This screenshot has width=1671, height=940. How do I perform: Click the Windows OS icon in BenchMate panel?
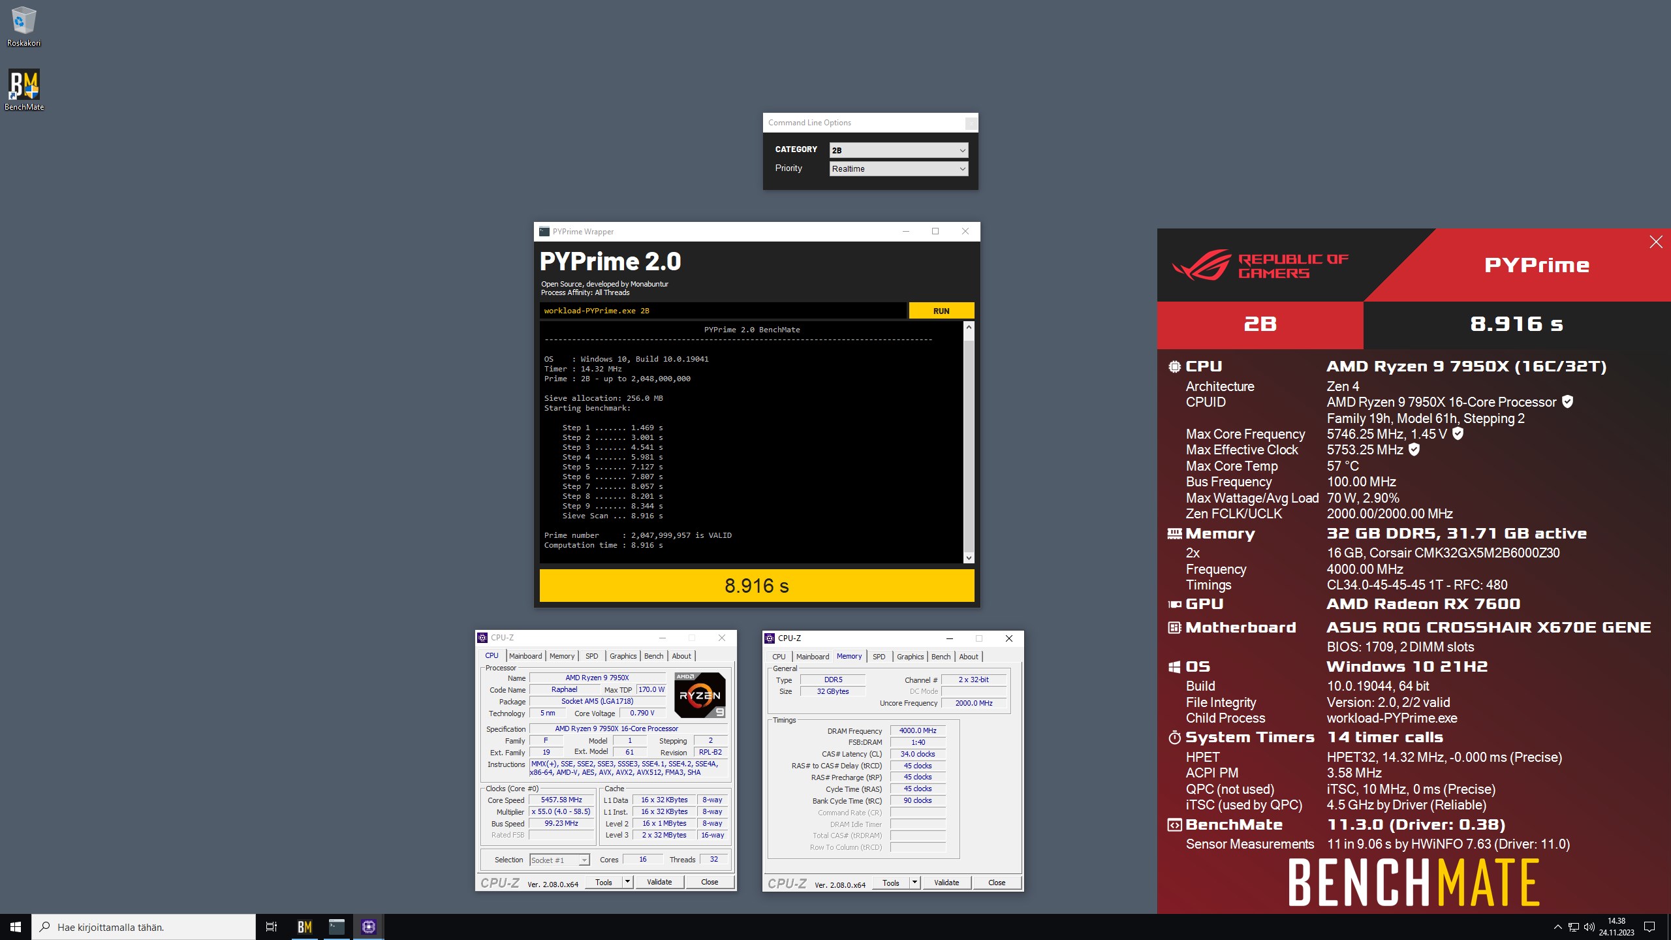point(1174,667)
